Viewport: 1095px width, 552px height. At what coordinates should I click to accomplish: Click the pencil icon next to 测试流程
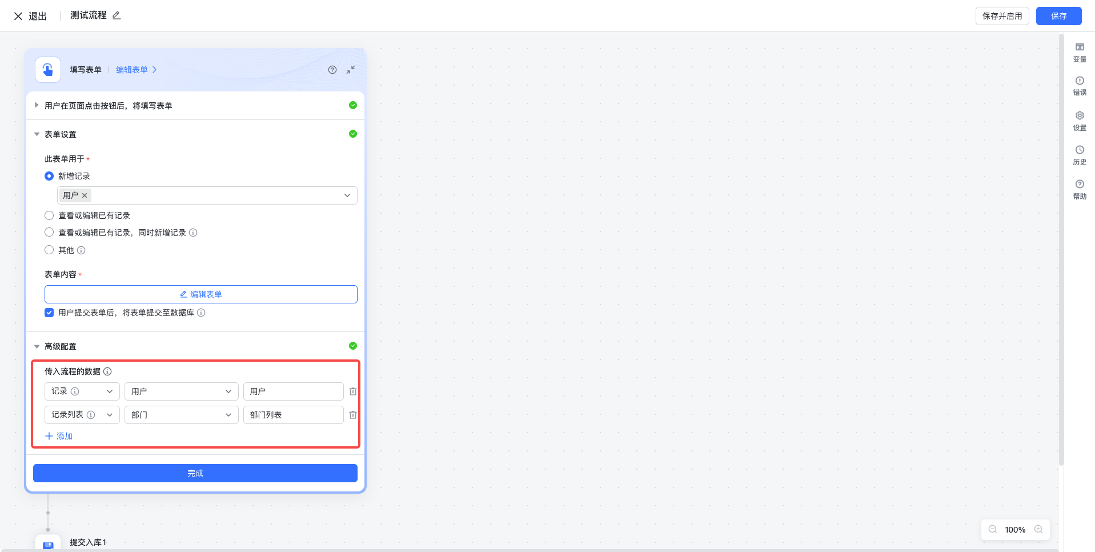coord(117,15)
